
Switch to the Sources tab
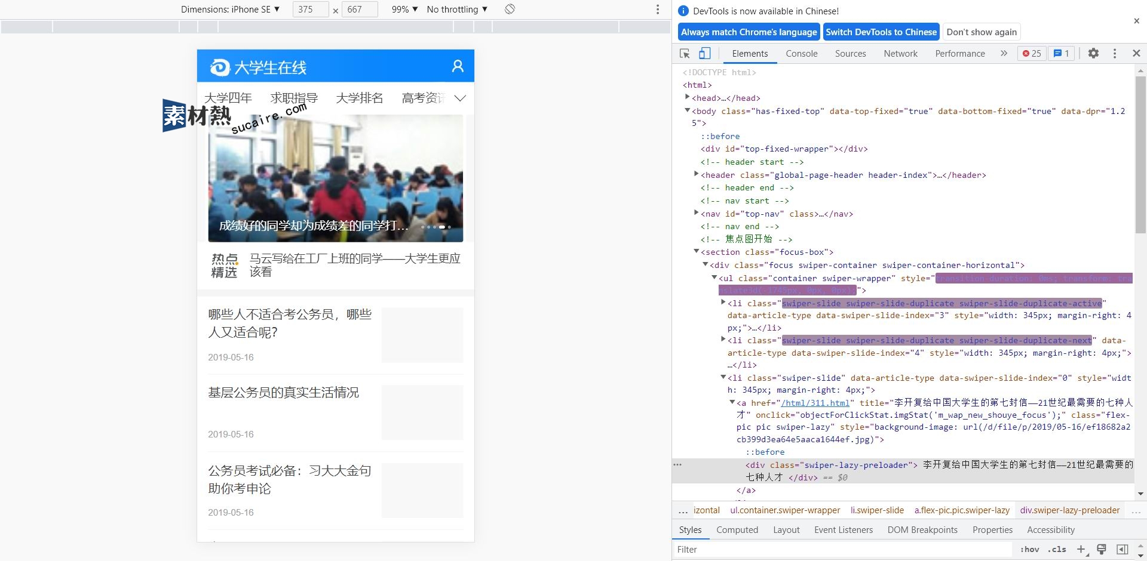[x=850, y=54]
